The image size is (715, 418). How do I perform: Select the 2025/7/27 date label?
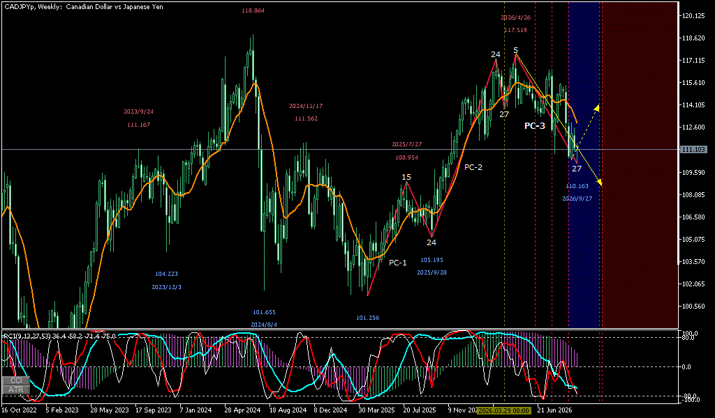pyautogui.click(x=407, y=144)
